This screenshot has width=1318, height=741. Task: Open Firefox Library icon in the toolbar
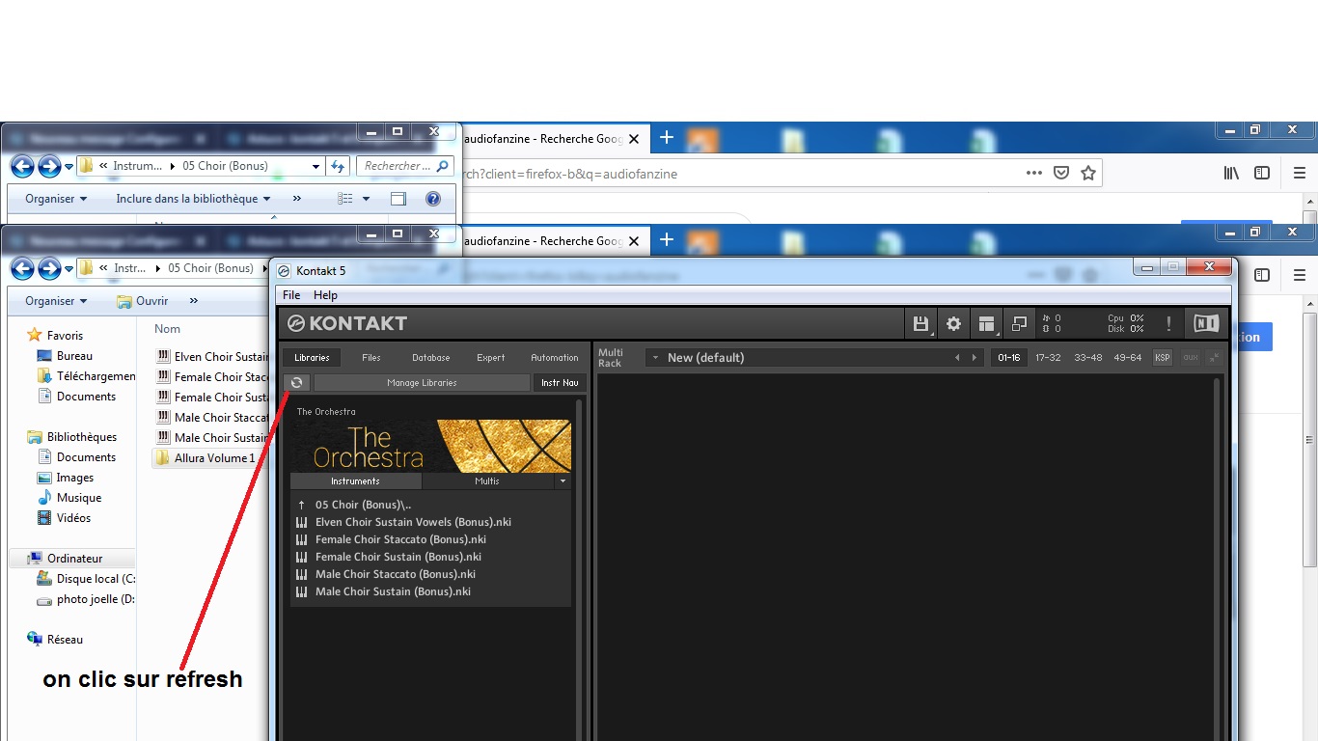(x=1231, y=173)
